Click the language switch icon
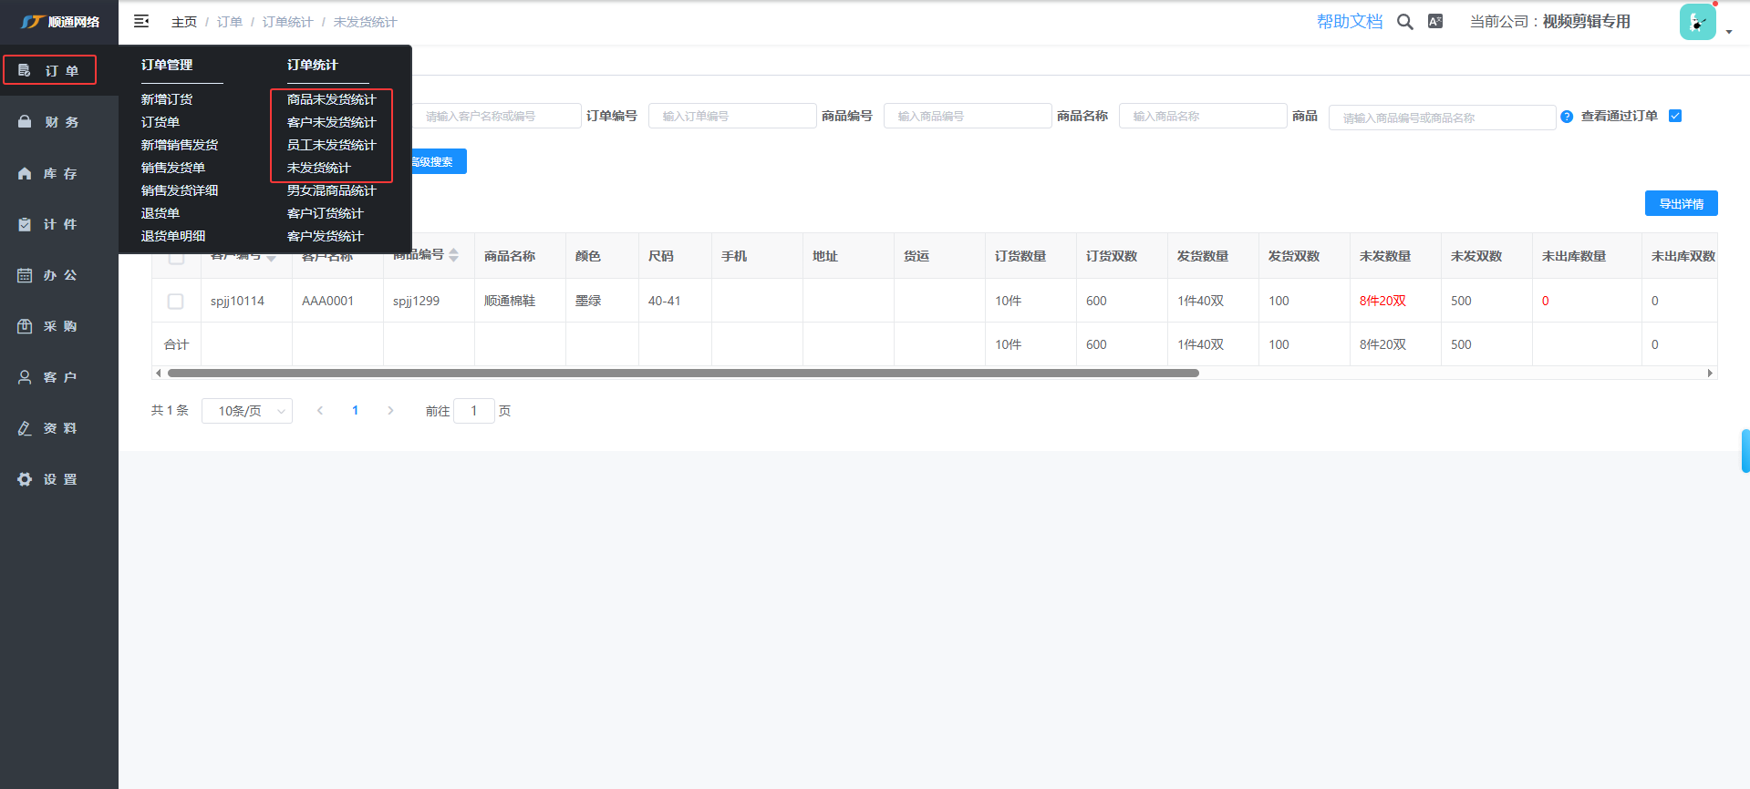 pyautogui.click(x=1435, y=21)
